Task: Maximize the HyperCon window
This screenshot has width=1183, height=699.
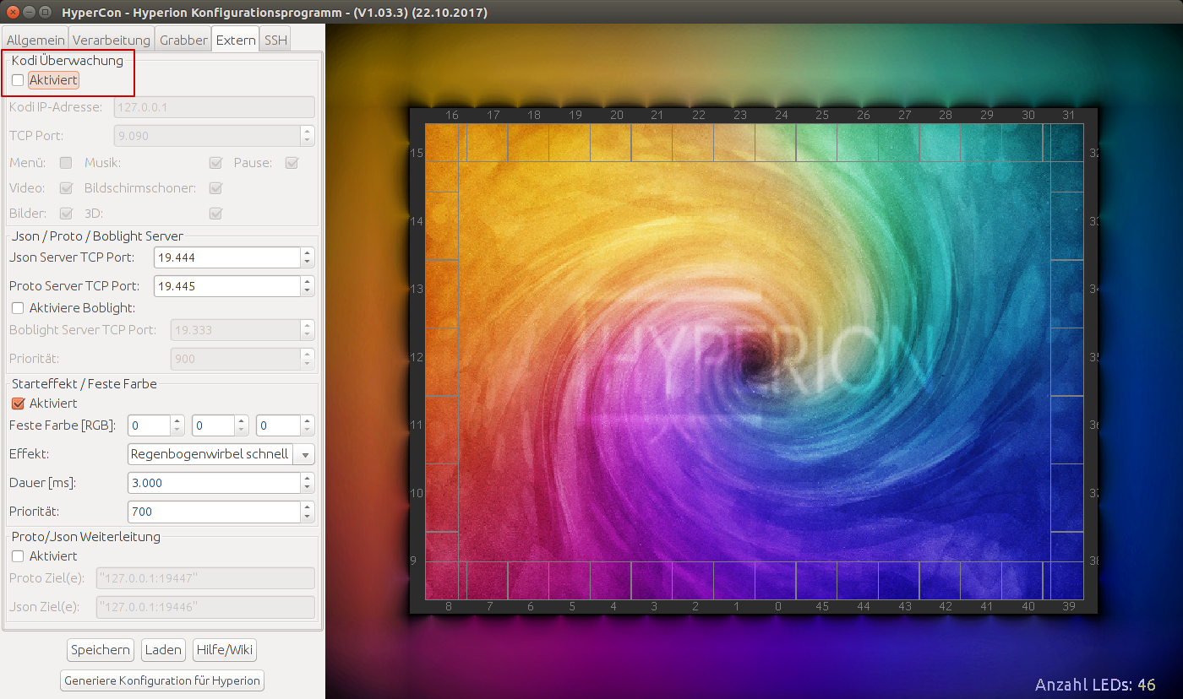Action: pos(45,13)
